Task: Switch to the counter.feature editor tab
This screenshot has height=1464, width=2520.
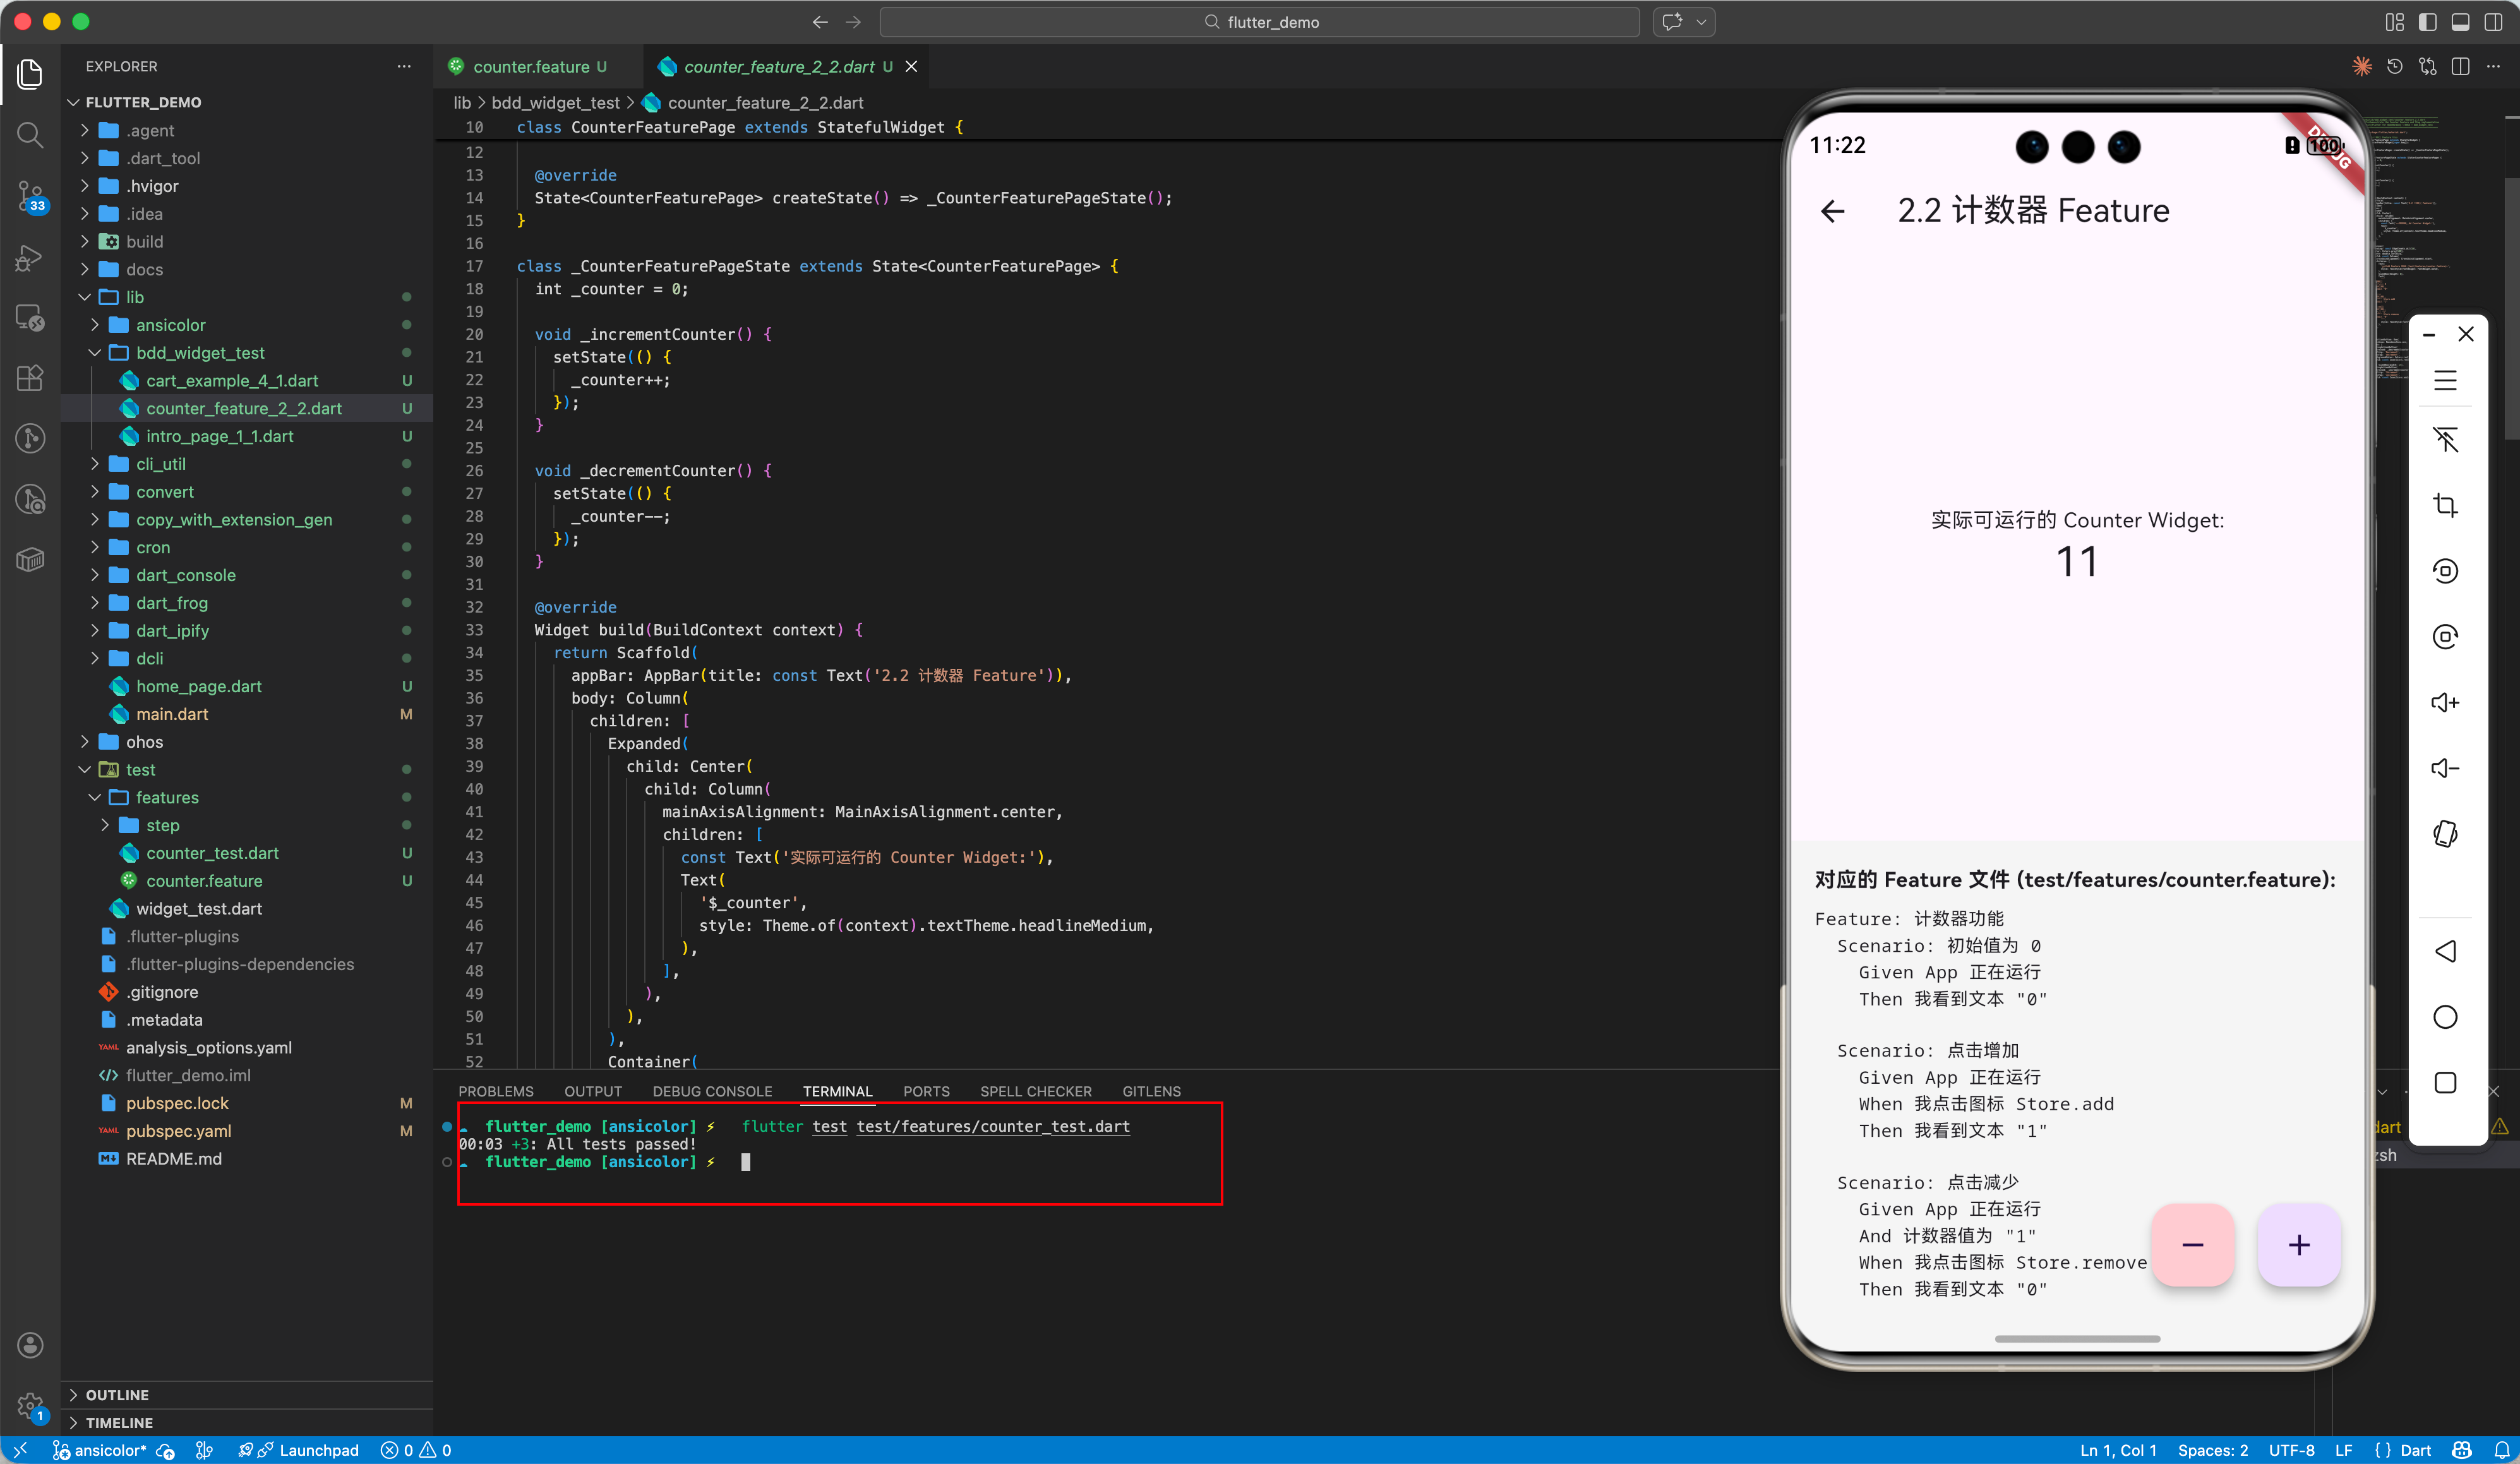Action: click(x=530, y=67)
